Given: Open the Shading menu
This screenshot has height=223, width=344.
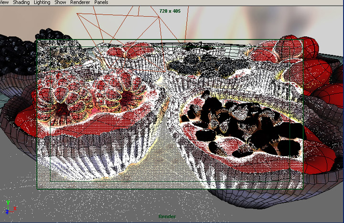Looking at the screenshot, I should coord(21,2).
